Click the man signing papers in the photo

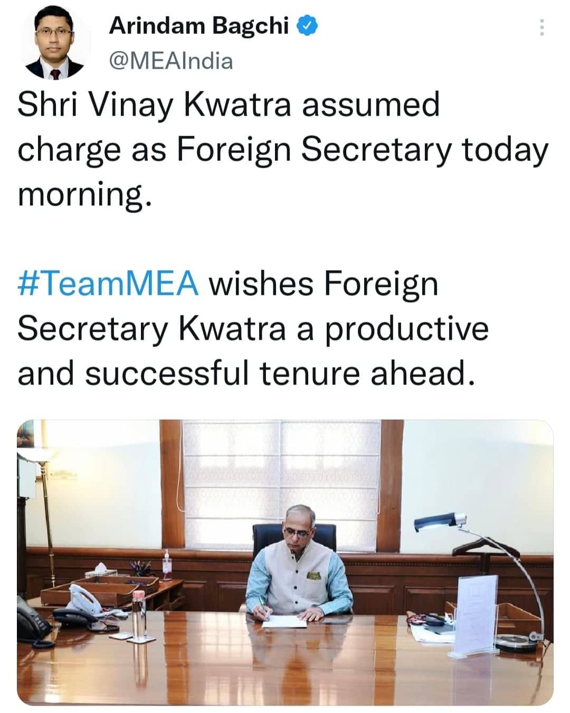tap(298, 564)
